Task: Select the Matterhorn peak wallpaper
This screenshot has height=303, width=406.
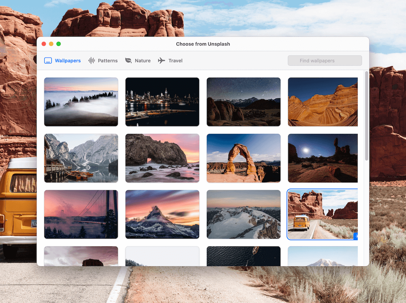Action: [x=162, y=214]
